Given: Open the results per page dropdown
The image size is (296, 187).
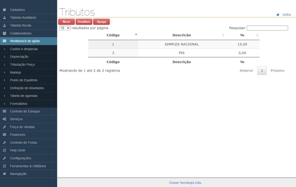Looking at the screenshot, I should point(65,28).
